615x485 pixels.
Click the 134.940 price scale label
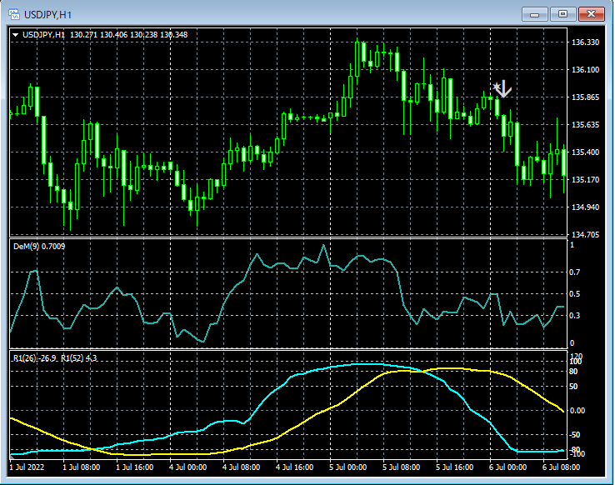587,207
